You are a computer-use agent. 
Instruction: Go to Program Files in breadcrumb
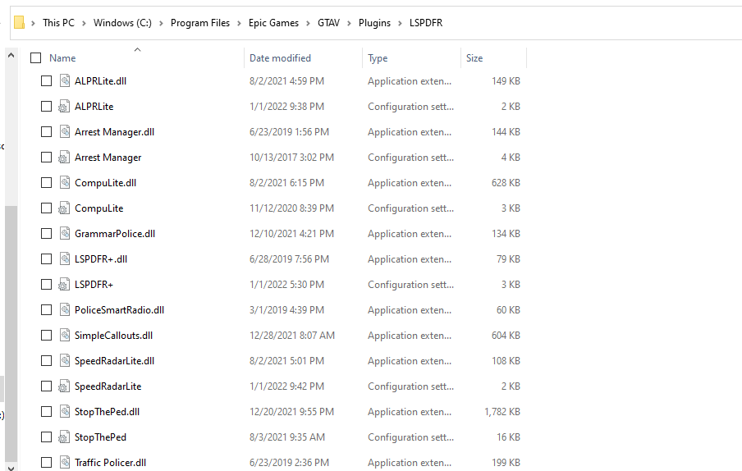click(200, 23)
